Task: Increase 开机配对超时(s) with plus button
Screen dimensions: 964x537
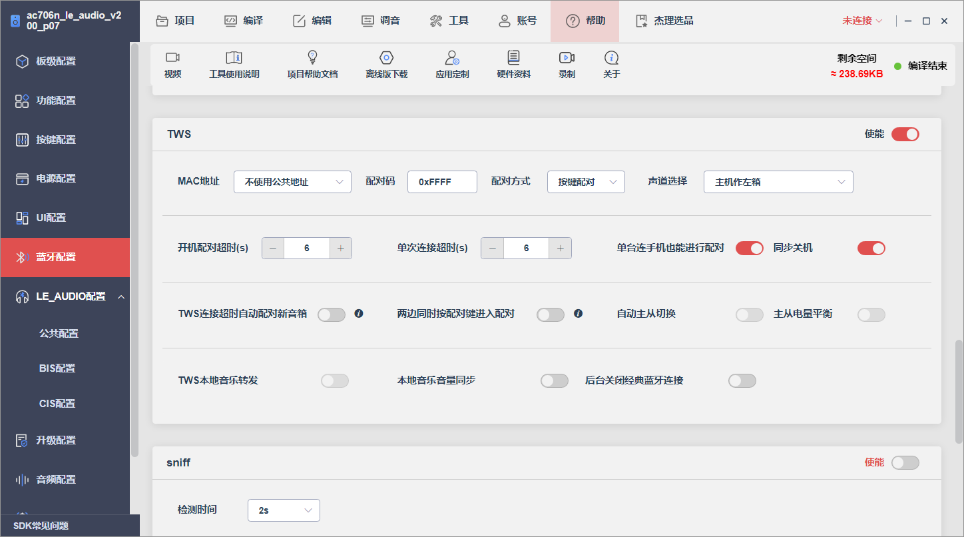Action: (340, 248)
